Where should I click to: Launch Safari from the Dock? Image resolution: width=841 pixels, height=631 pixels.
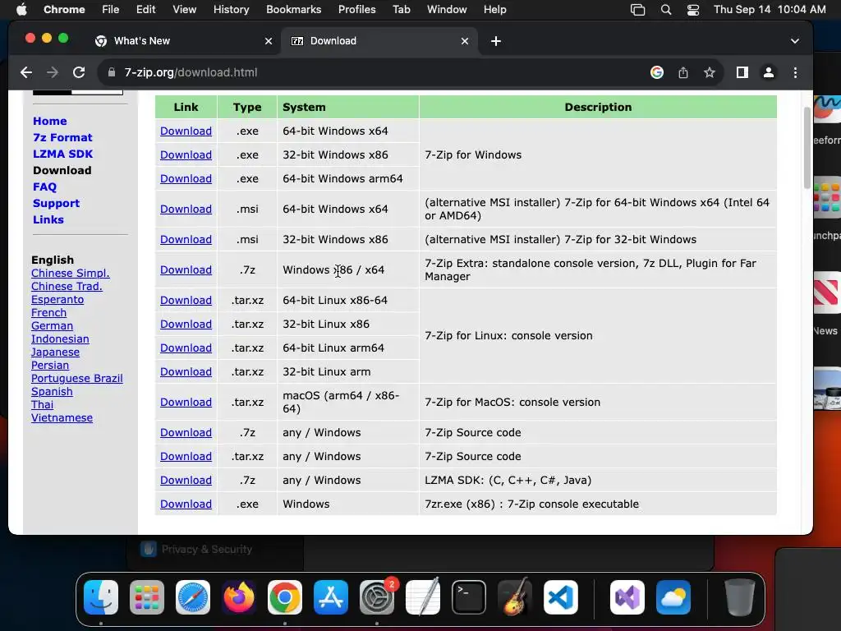coord(192,597)
